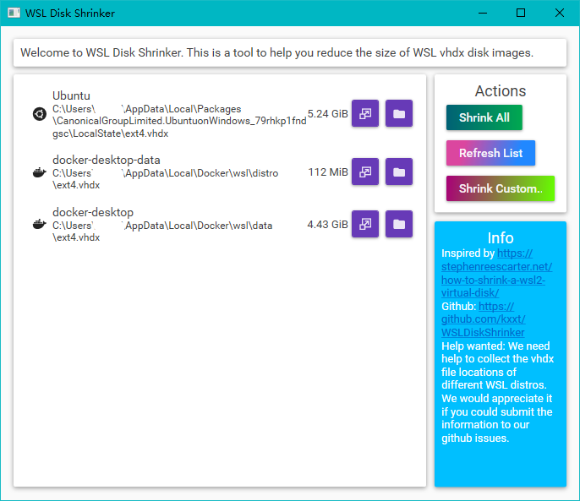Click the WSL Disk Shrinker app icon in the title bar
This screenshot has width=580, height=501.
click(x=14, y=13)
